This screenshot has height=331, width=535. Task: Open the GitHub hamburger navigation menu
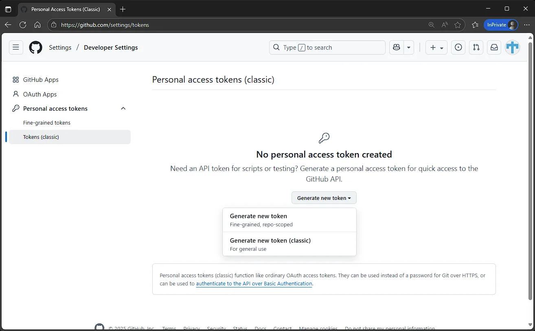pyautogui.click(x=16, y=47)
